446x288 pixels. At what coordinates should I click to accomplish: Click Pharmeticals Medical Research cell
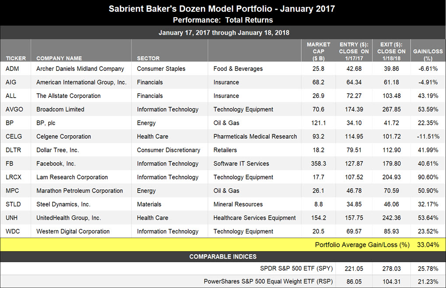pos(255,137)
